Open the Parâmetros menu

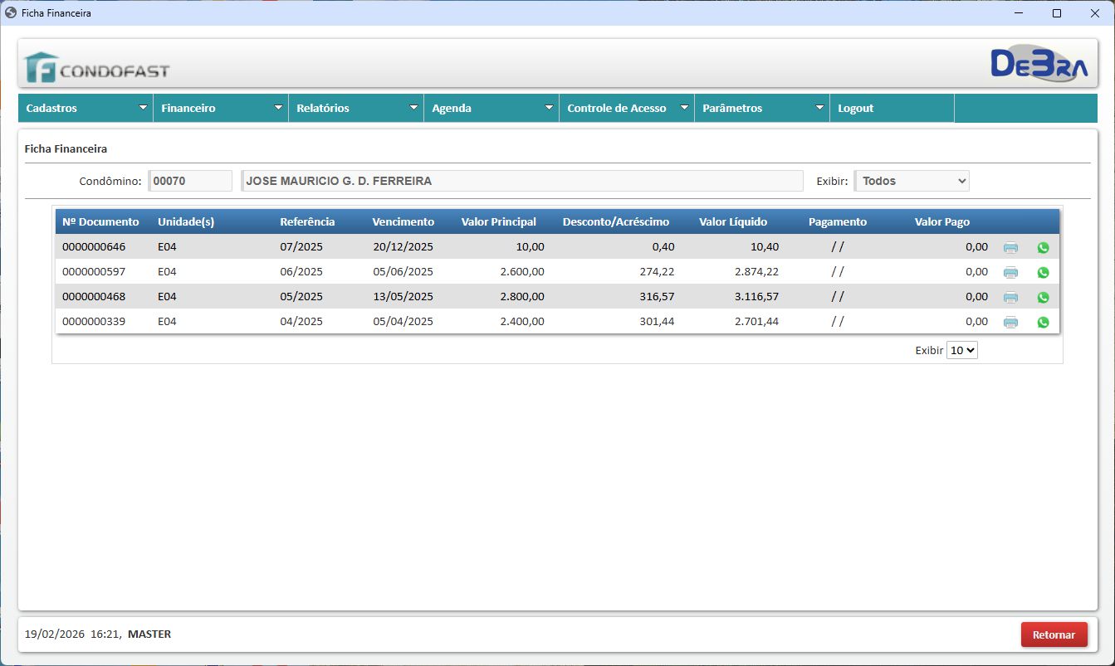[762, 109]
